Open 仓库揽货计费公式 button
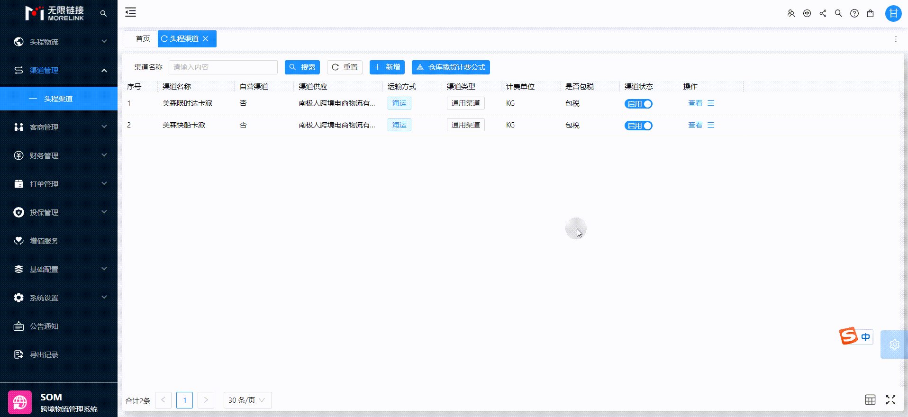The height and width of the screenshot is (417, 908). pos(451,67)
